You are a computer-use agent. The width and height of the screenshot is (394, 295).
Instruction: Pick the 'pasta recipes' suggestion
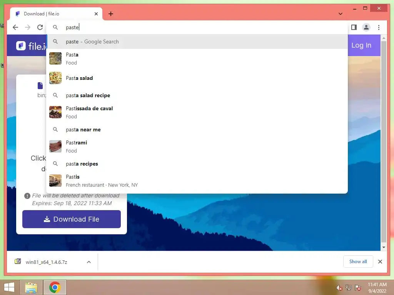point(197,164)
